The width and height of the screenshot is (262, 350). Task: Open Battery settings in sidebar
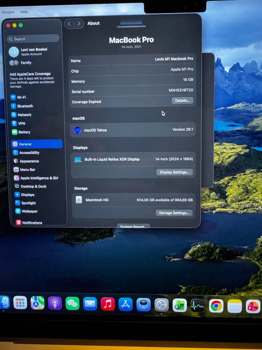[x=21, y=132]
